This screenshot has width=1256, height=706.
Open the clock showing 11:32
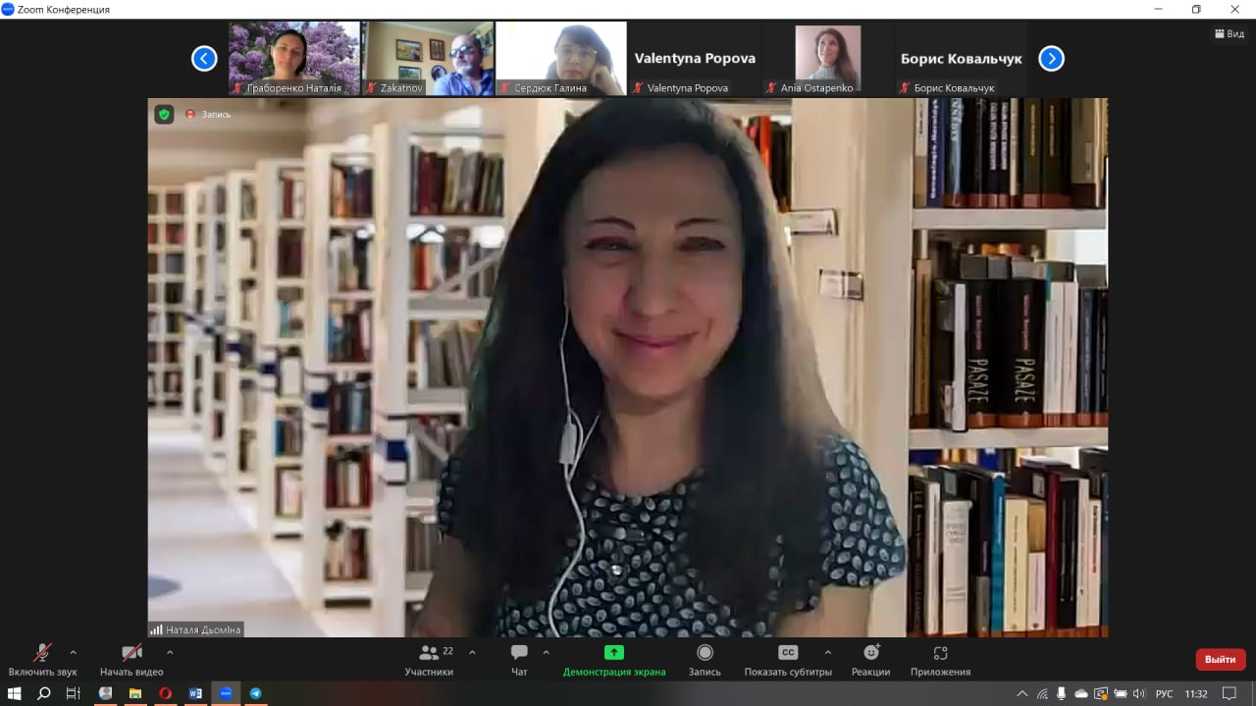(x=1196, y=694)
